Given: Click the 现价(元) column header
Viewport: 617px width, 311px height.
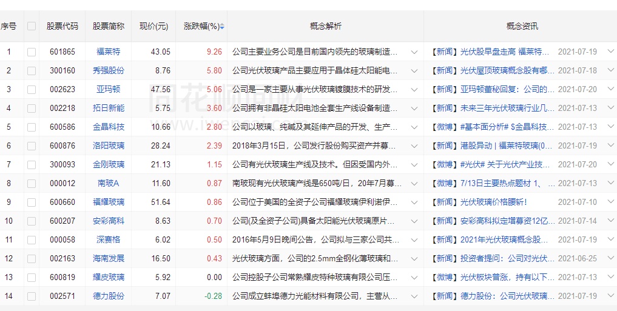Looking at the screenshot, I should (x=154, y=26).
